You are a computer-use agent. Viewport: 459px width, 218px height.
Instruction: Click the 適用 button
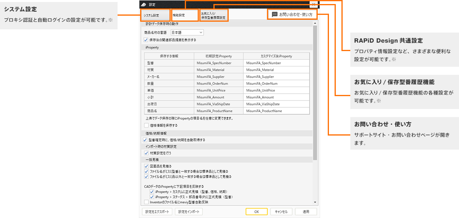306,212
